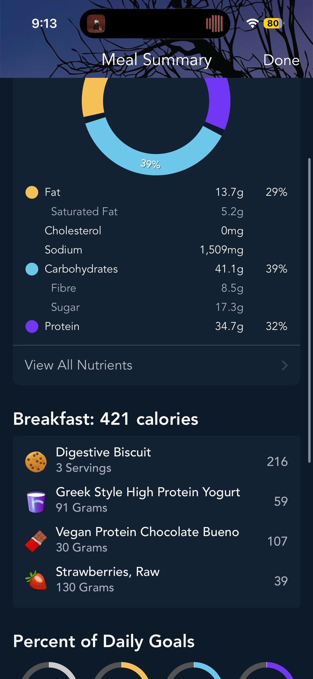Tap the battery level indicator
313x679 pixels.
pos(273,23)
